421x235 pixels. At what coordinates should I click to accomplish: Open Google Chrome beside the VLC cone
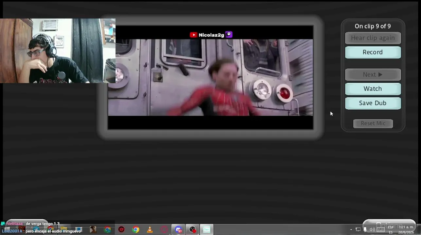(x=136, y=230)
